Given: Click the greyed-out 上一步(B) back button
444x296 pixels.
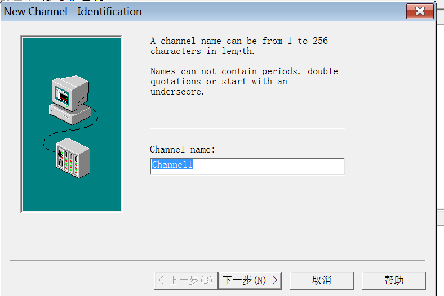Looking at the screenshot, I should tap(185, 280).
